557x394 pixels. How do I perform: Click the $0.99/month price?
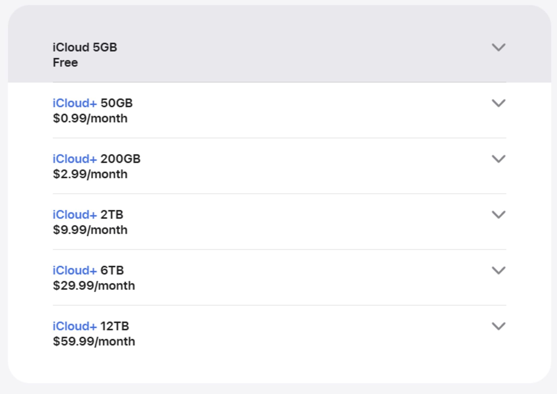90,118
